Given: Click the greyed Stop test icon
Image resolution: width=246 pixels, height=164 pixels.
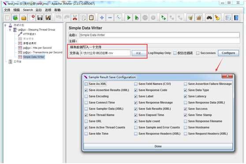Looking at the screenshot, I should pyautogui.click(x=145, y=18).
